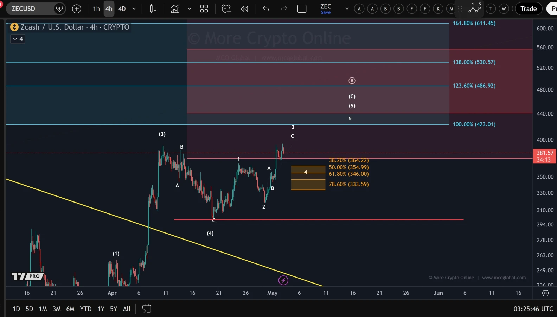This screenshot has height=317, width=557.
Task: Add a symbol to compare with plus icon
Action: (77, 9)
